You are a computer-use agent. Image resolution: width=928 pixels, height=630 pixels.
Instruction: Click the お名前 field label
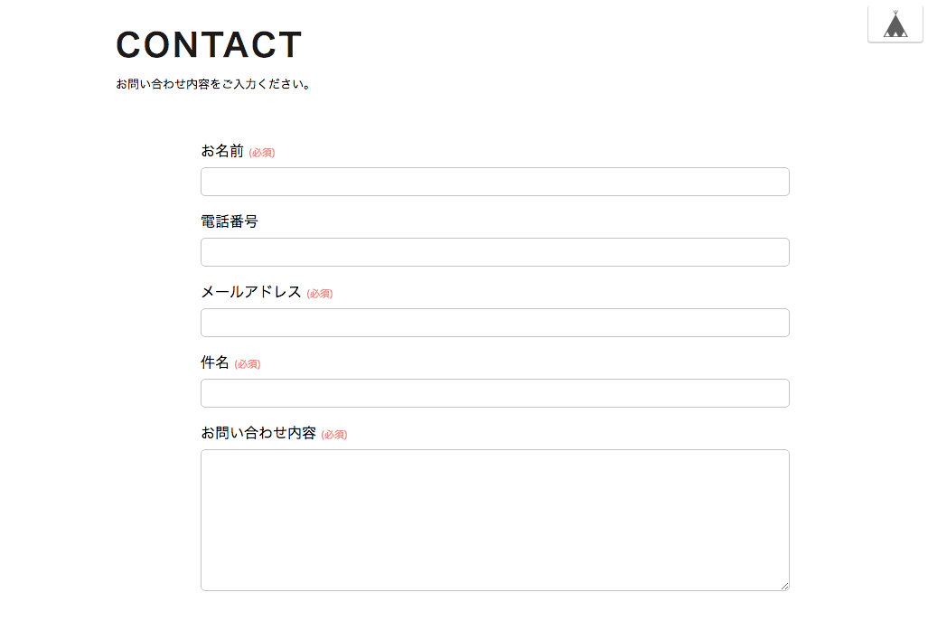[x=222, y=151]
